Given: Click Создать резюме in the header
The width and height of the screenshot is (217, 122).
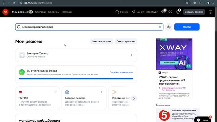Looking at the screenshot, I should (x=194, y=12).
